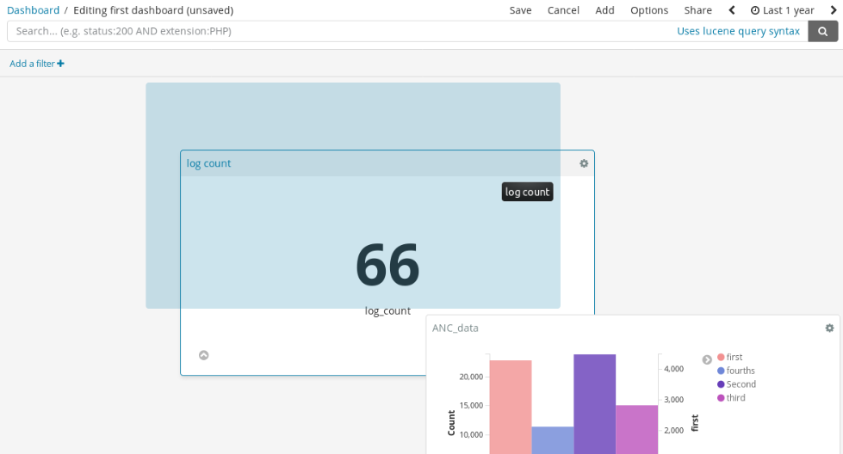Viewport: 843px width, 454px height.
Task: Toggle the 'first' legend series
Action: click(734, 357)
